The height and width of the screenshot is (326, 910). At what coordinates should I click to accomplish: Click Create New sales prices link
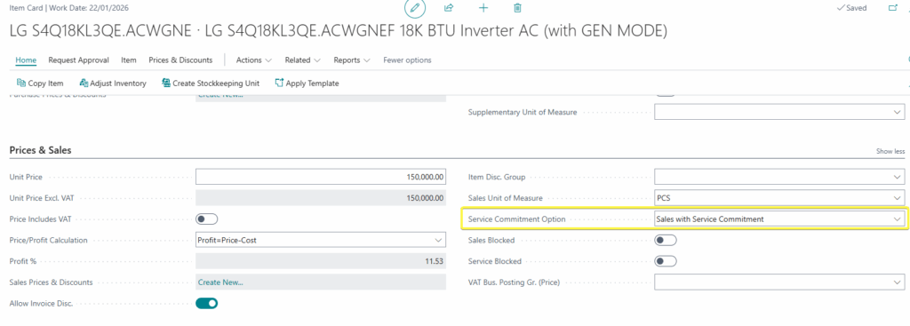click(220, 282)
